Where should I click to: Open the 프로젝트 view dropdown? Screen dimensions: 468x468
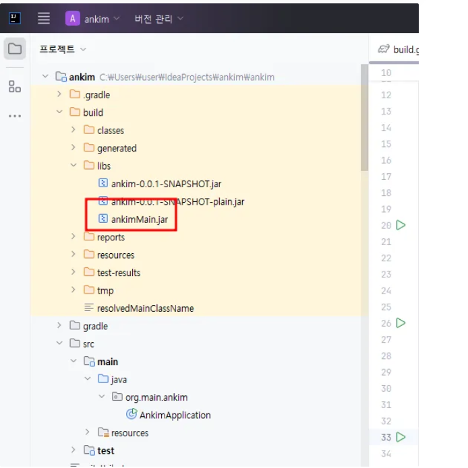63,48
